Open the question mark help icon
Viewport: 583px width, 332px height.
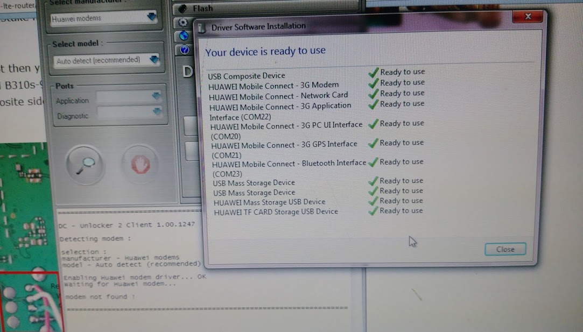click(185, 50)
